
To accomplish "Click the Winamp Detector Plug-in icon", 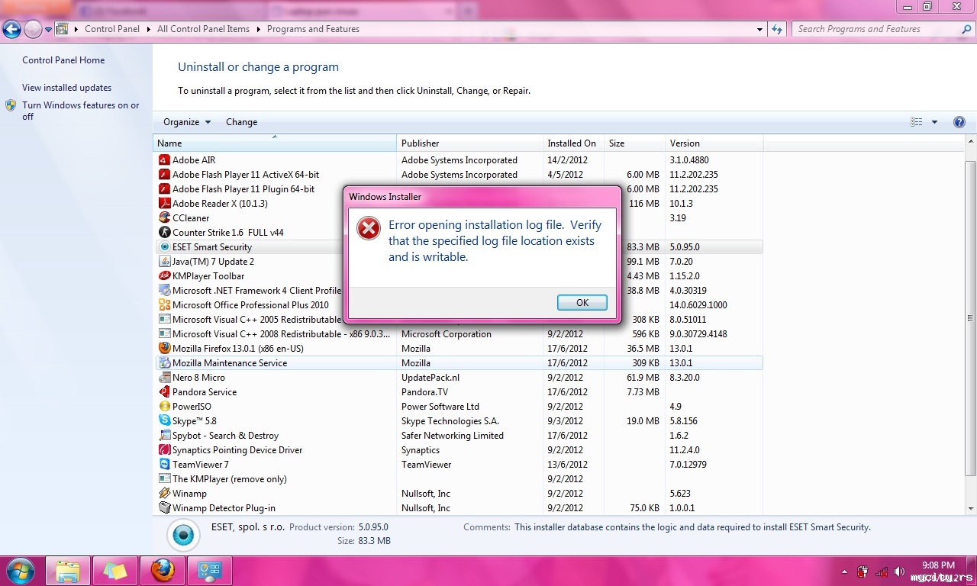I will point(164,508).
